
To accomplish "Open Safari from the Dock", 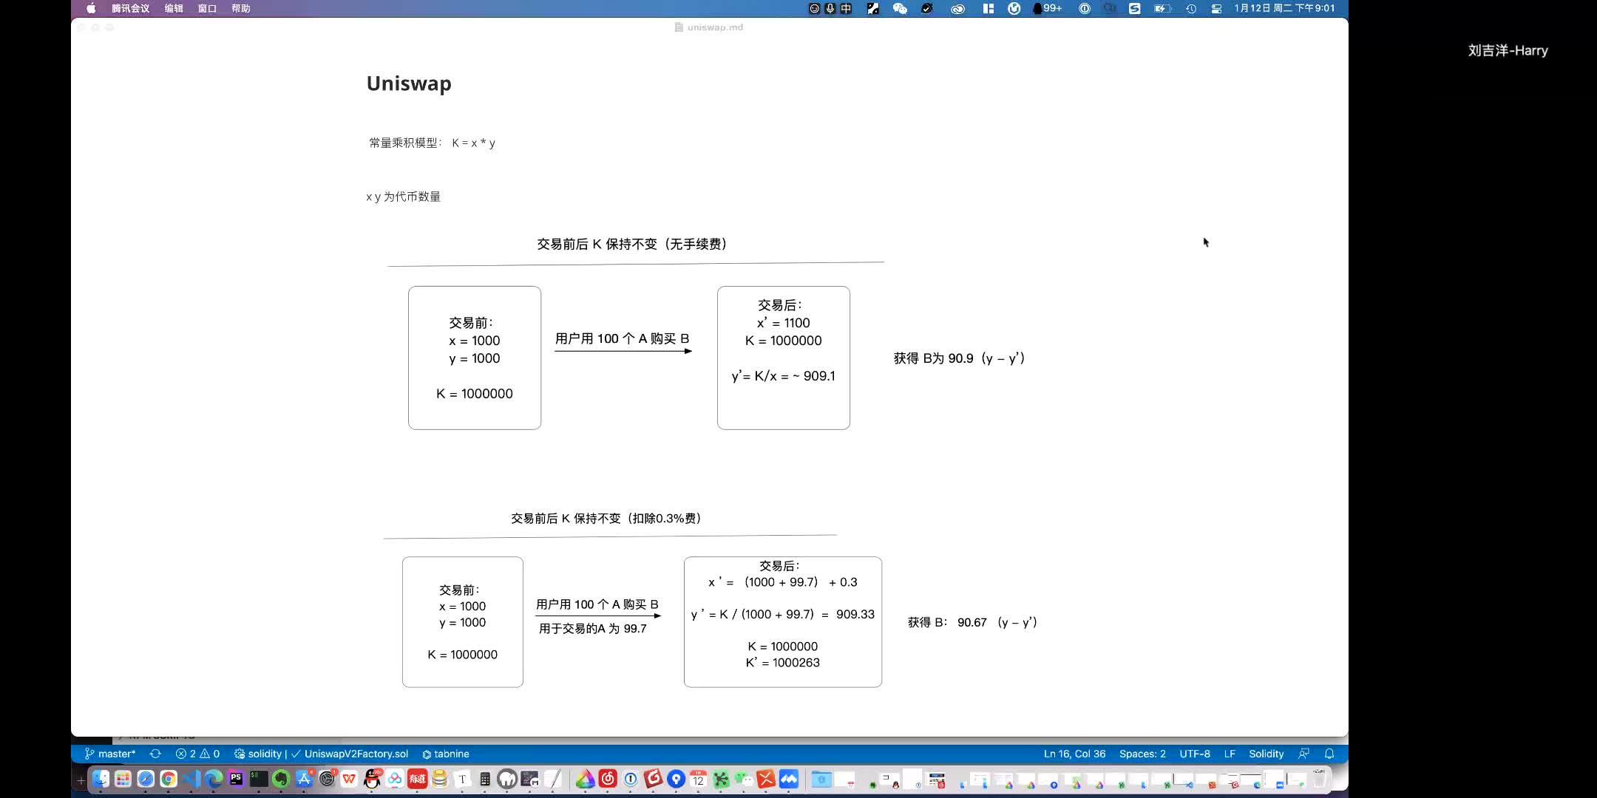I will (146, 779).
